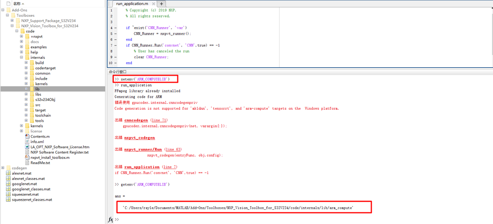493x224 pixels.
Task: Open the nxpvt_runner/Run error link
Action: (143, 149)
